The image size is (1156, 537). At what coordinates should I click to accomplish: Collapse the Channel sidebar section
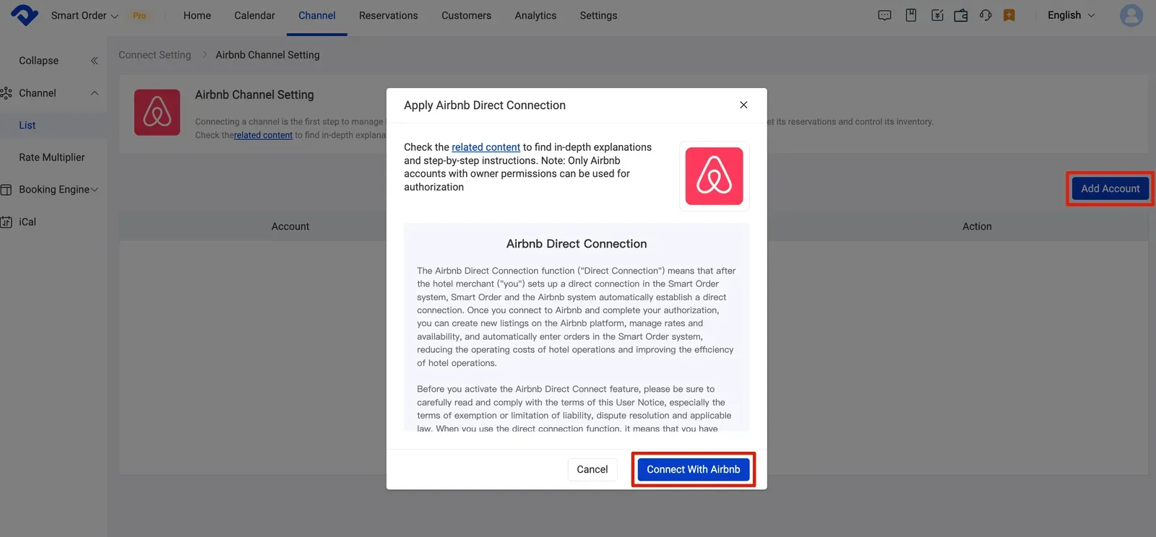pos(95,93)
